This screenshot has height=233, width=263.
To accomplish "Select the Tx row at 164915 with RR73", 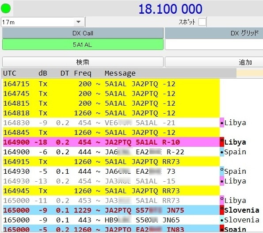I will 111,161.
